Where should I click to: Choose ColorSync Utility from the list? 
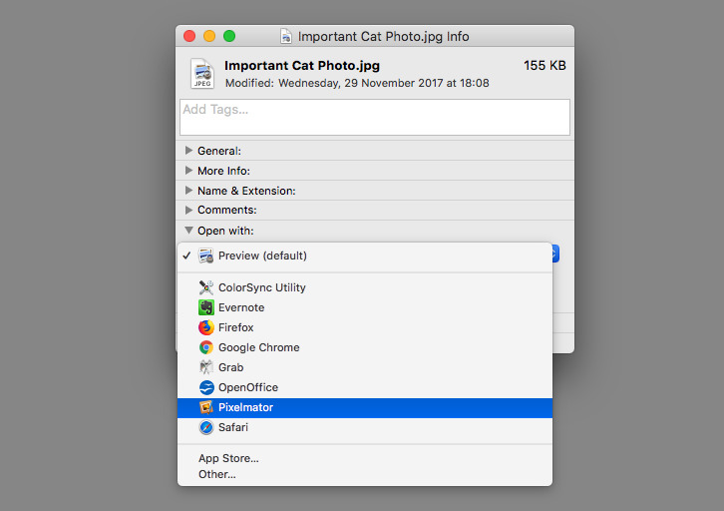pos(365,287)
